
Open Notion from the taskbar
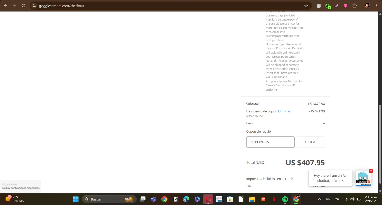pos(175,199)
